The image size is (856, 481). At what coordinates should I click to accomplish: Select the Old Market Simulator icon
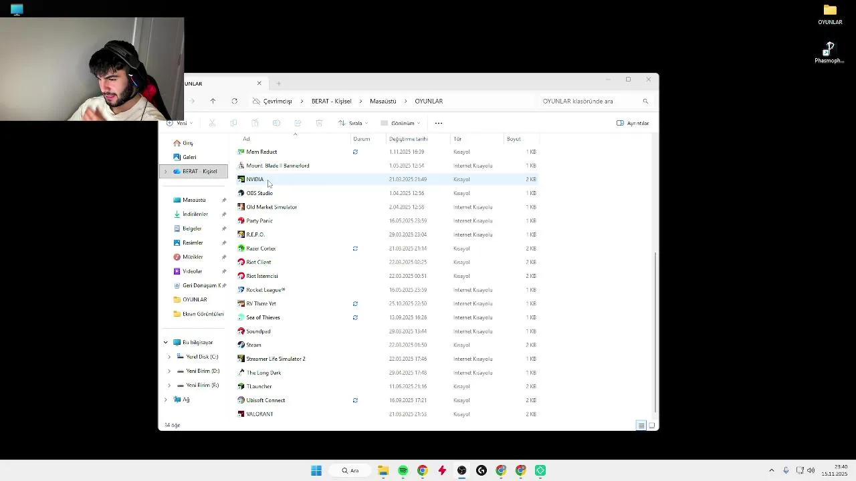tap(241, 207)
